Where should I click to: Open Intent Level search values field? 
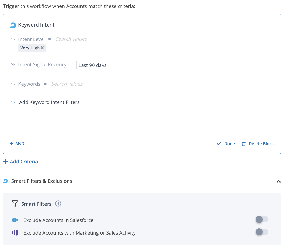point(80,39)
